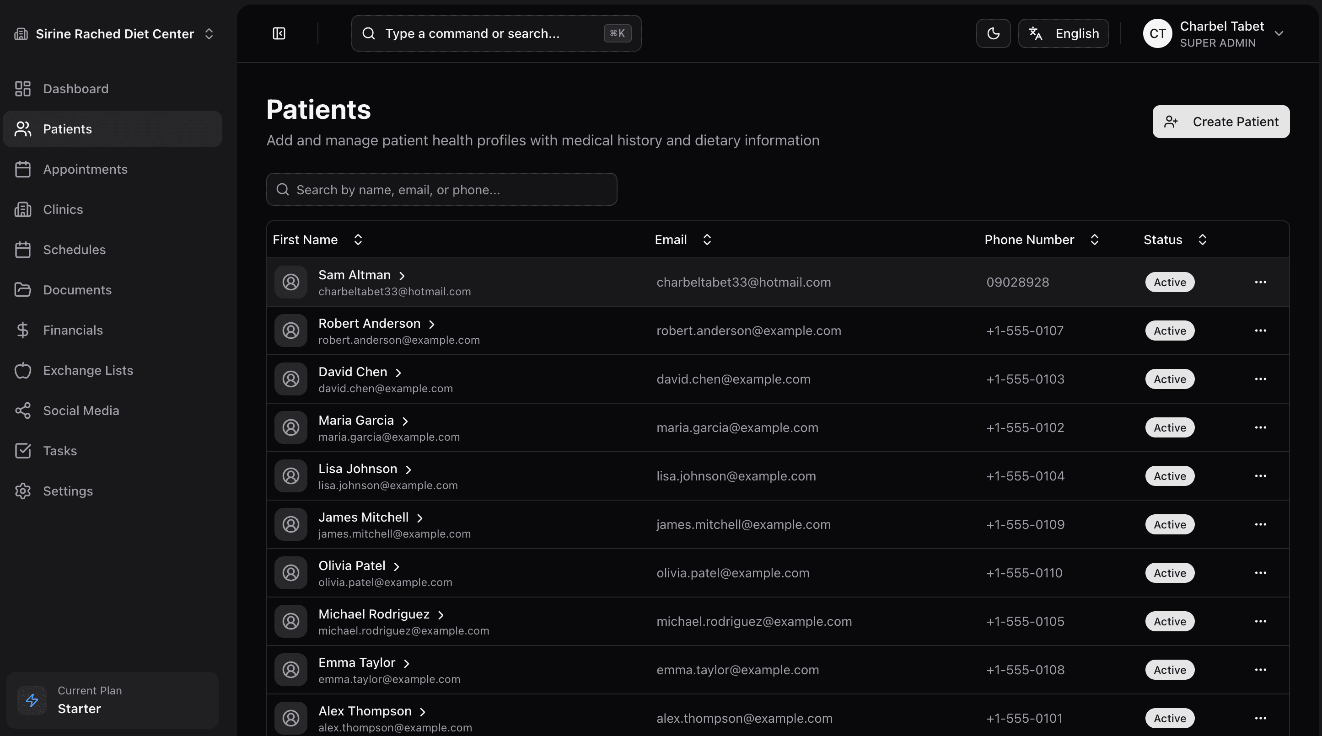Go to Exchange Lists
The height and width of the screenshot is (736, 1322).
[88, 370]
